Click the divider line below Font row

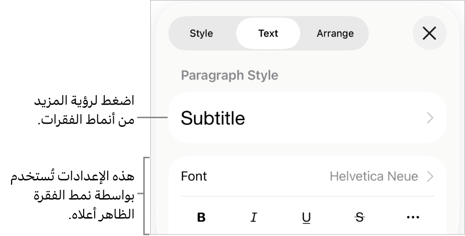pos(307,196)
